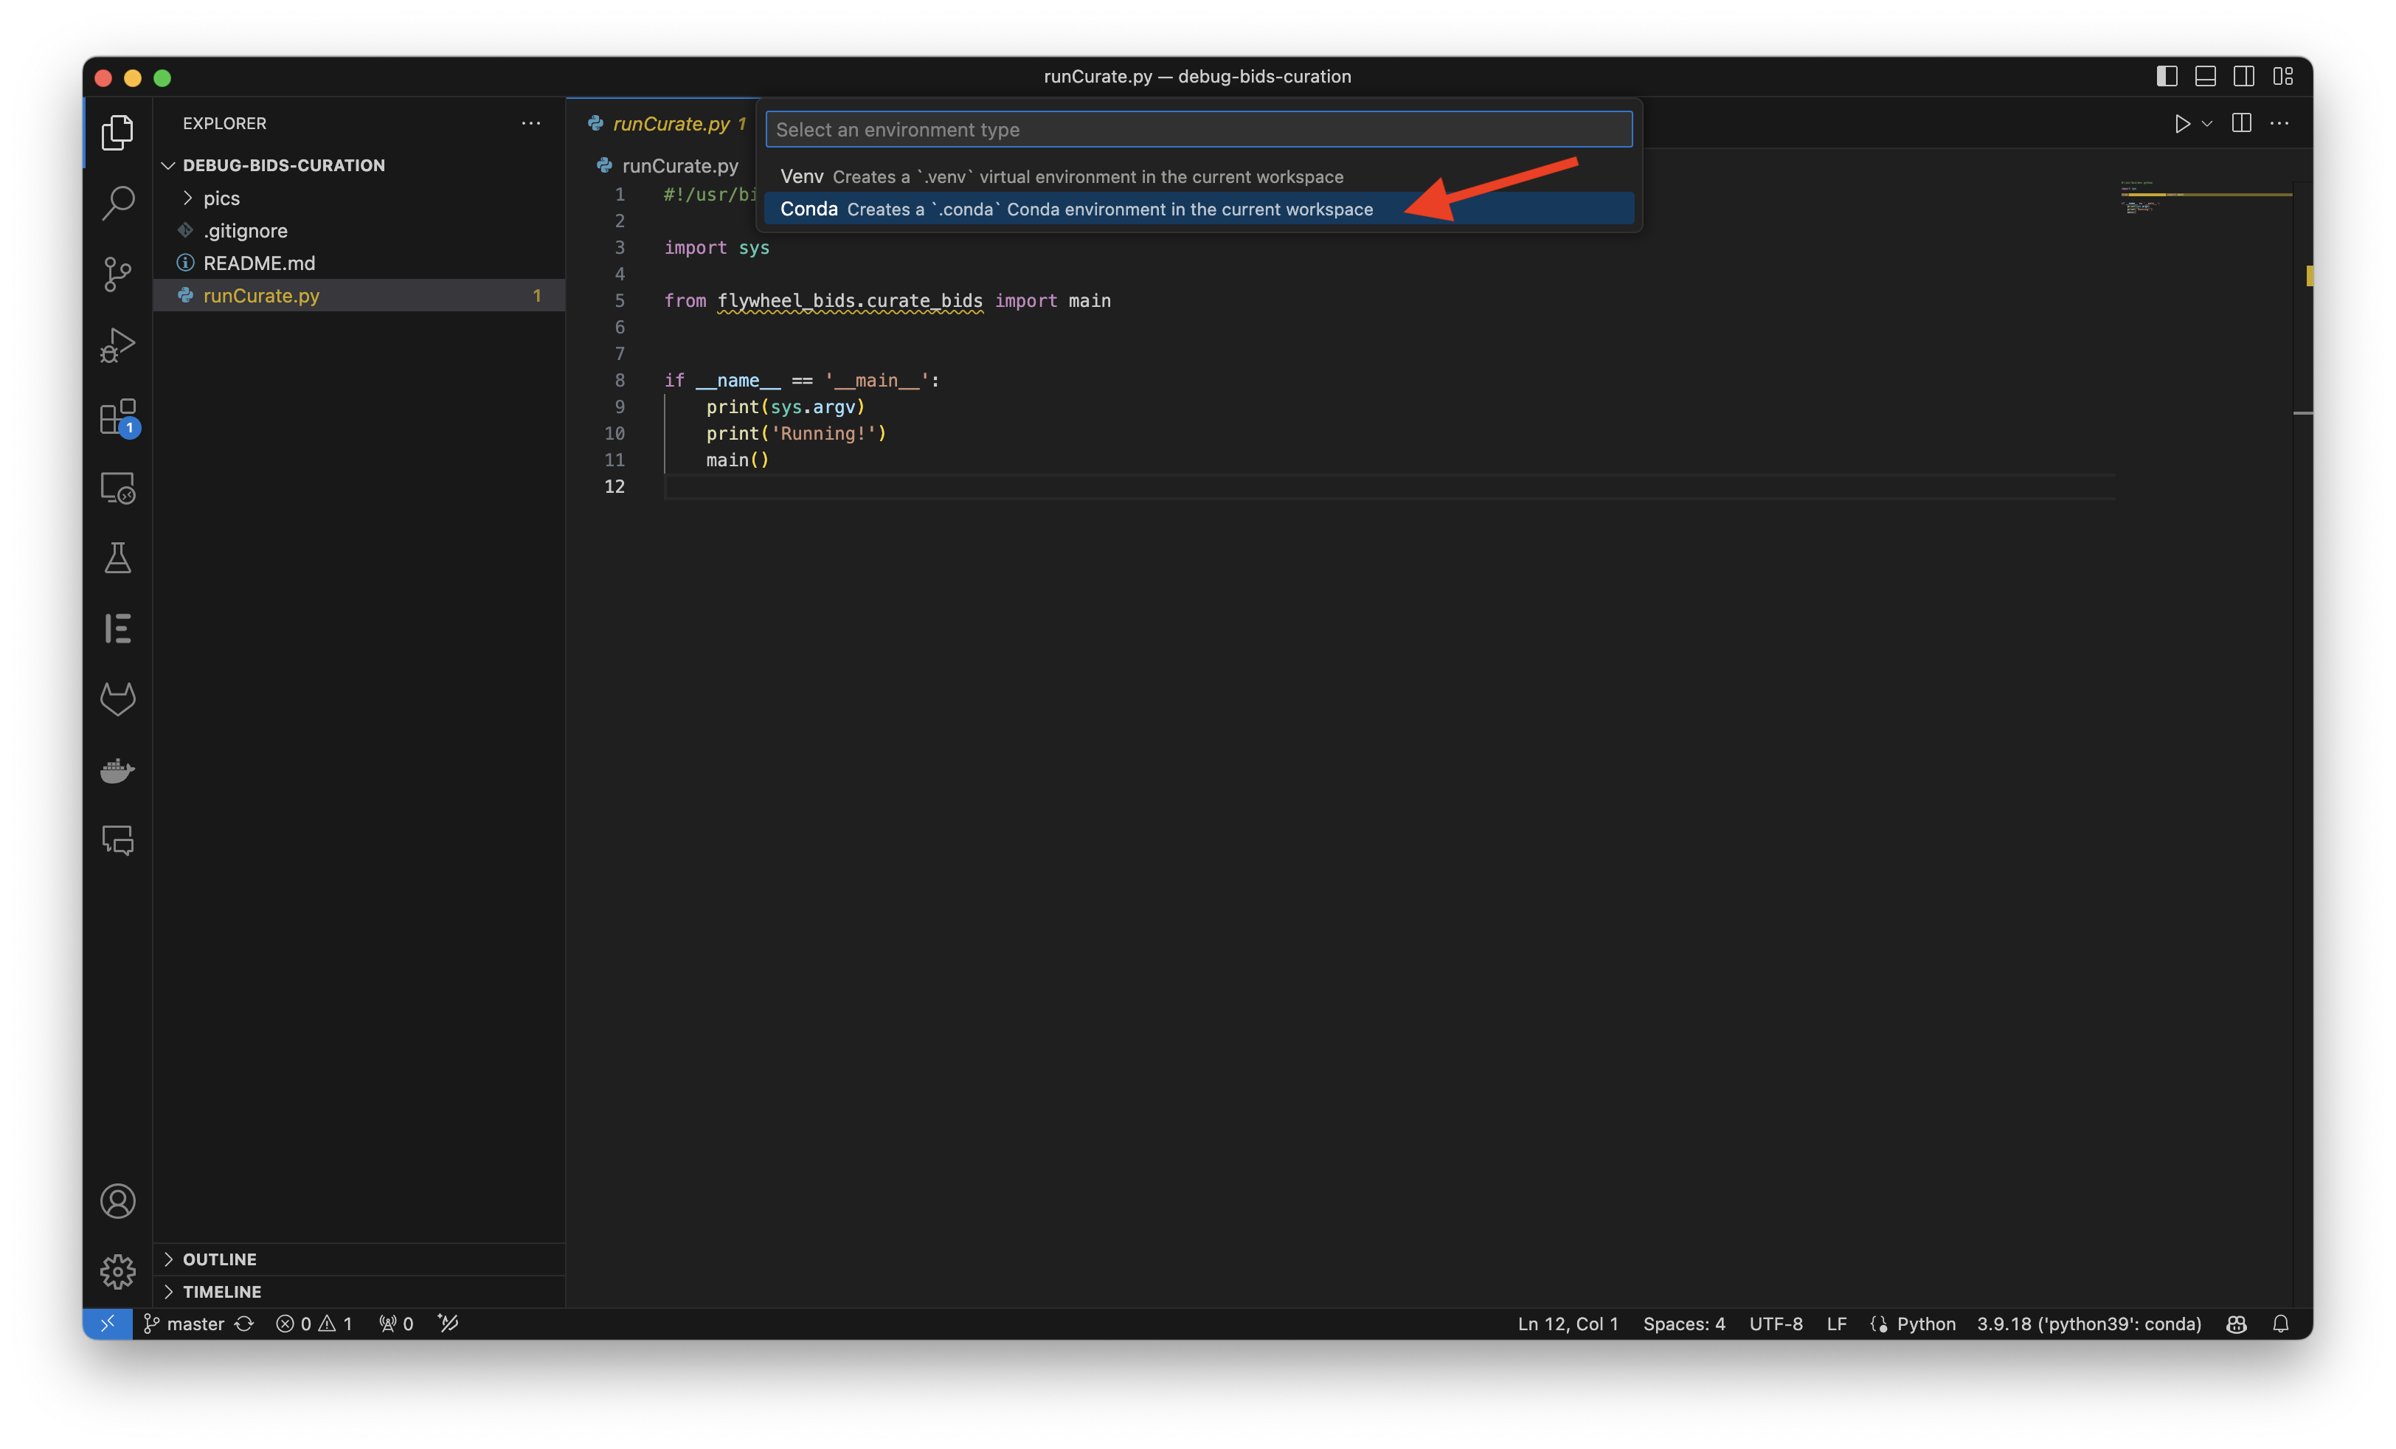
Task: Open Extensions view with update badge
Action: point(118,417)
